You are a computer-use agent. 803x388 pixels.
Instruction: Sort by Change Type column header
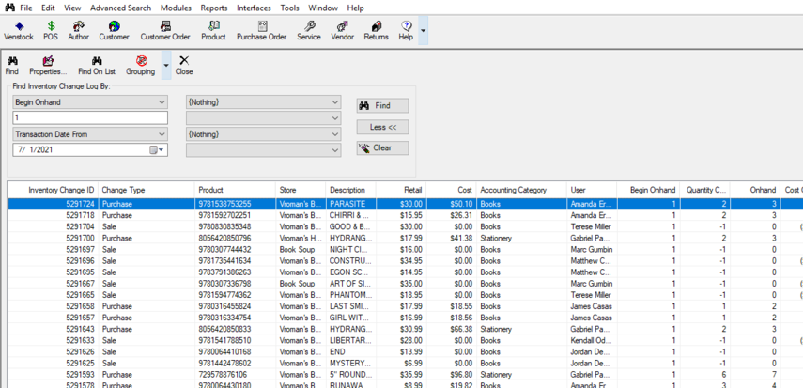click(147, 190)
